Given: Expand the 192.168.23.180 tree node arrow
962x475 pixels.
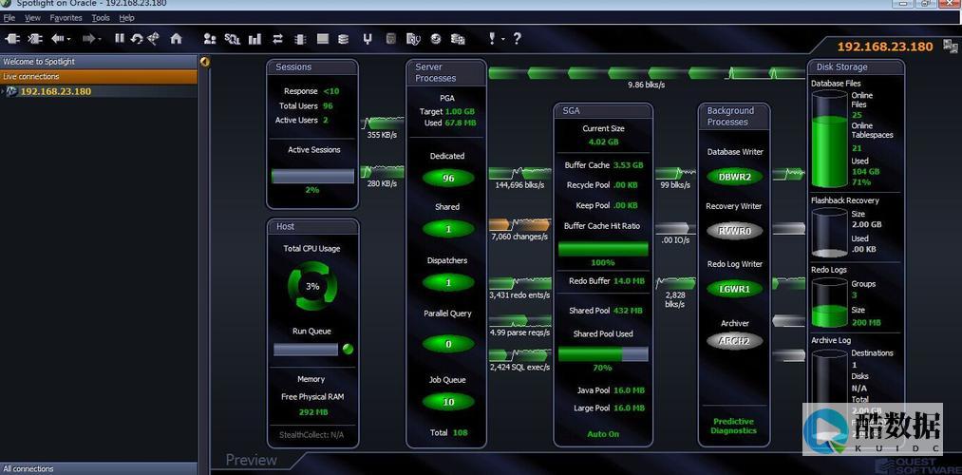Looking at the screenshot, I should coord(3,91).
